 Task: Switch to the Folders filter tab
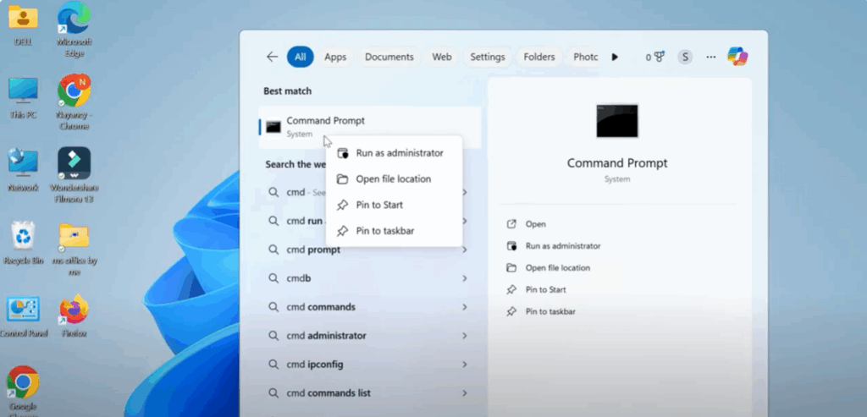(539, 57)
